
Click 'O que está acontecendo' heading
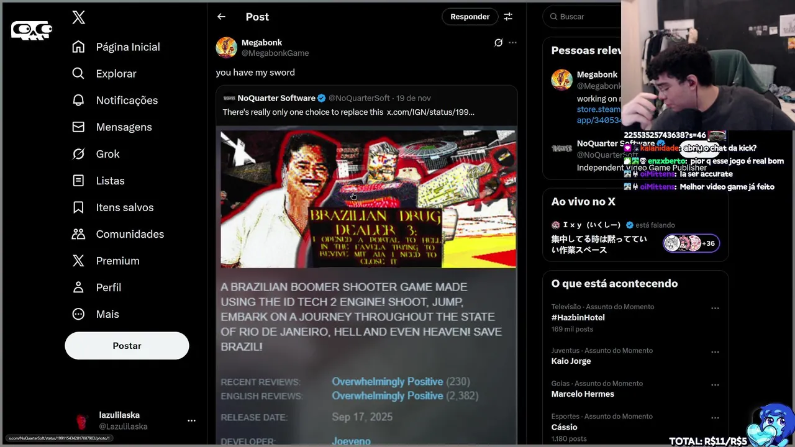click(x=614, y=284)
